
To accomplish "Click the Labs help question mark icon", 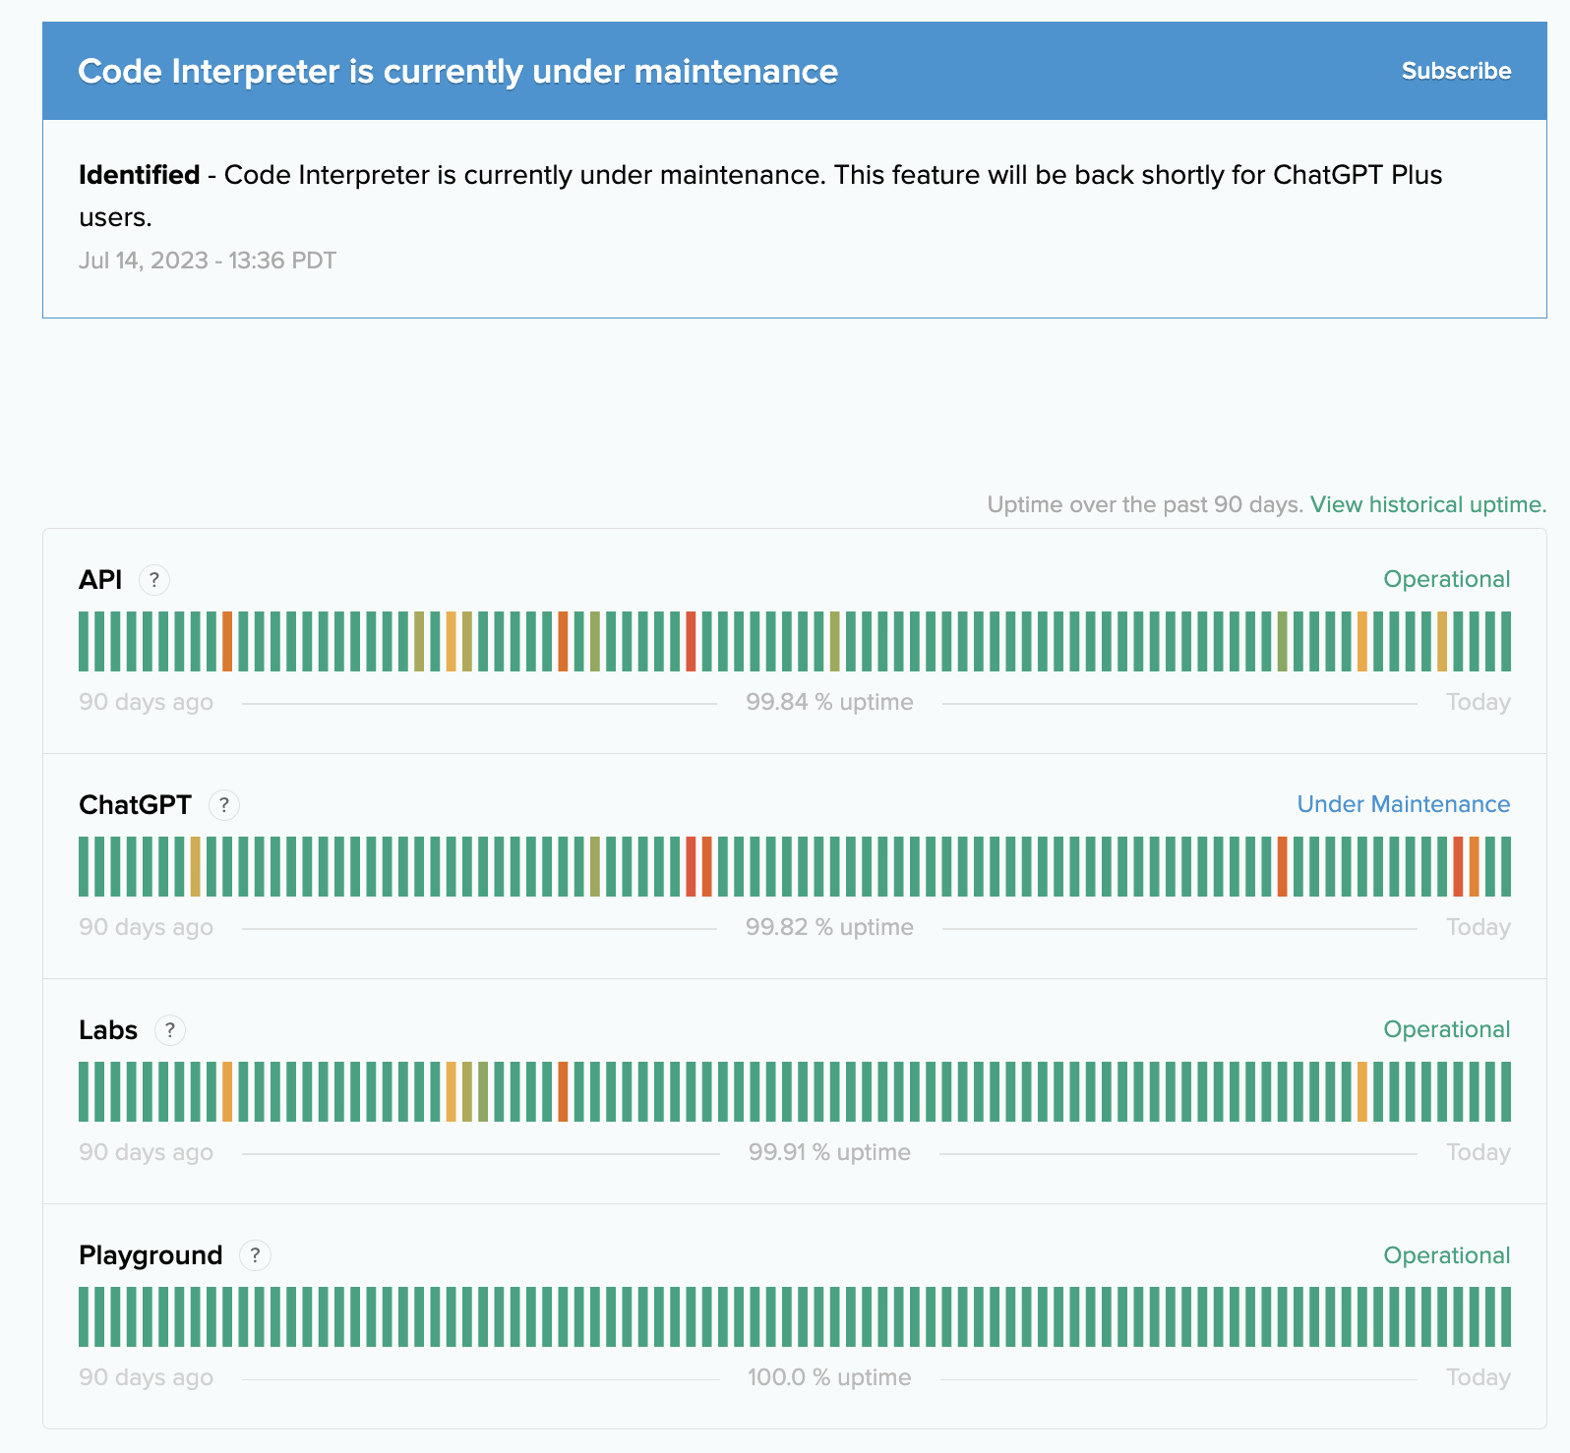I will click(x=170, y=1030).
